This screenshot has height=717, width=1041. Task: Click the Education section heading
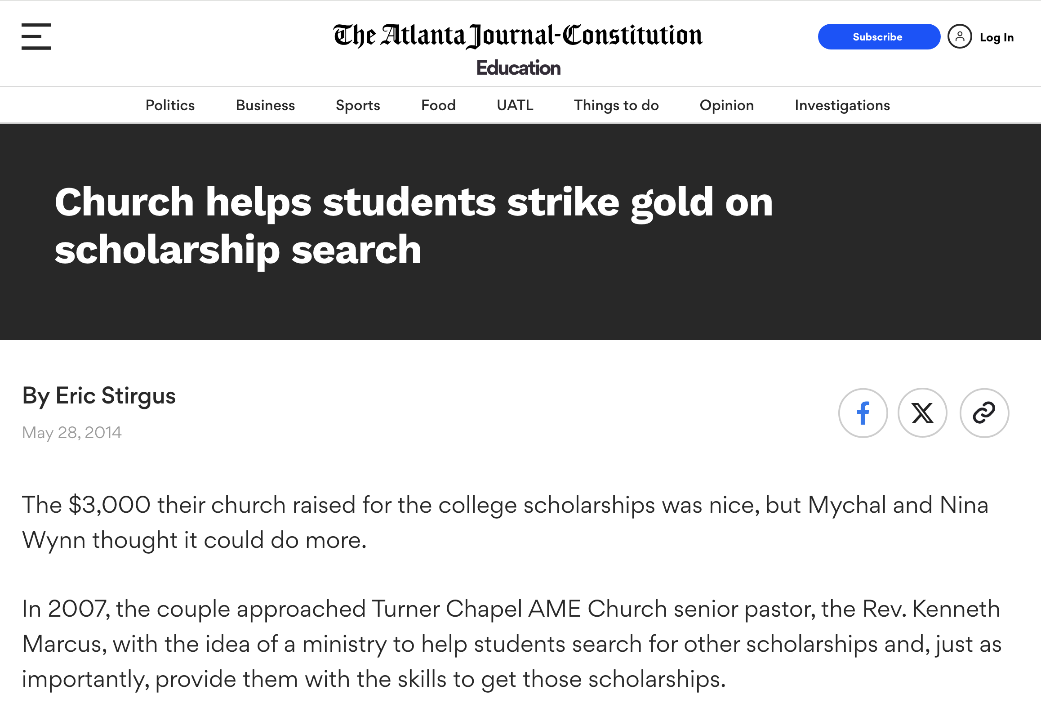pos(518,68)
